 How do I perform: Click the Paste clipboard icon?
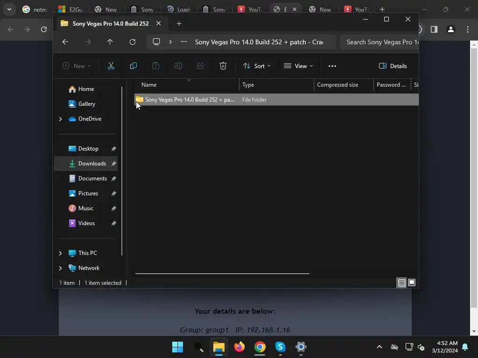pos(156,66)
